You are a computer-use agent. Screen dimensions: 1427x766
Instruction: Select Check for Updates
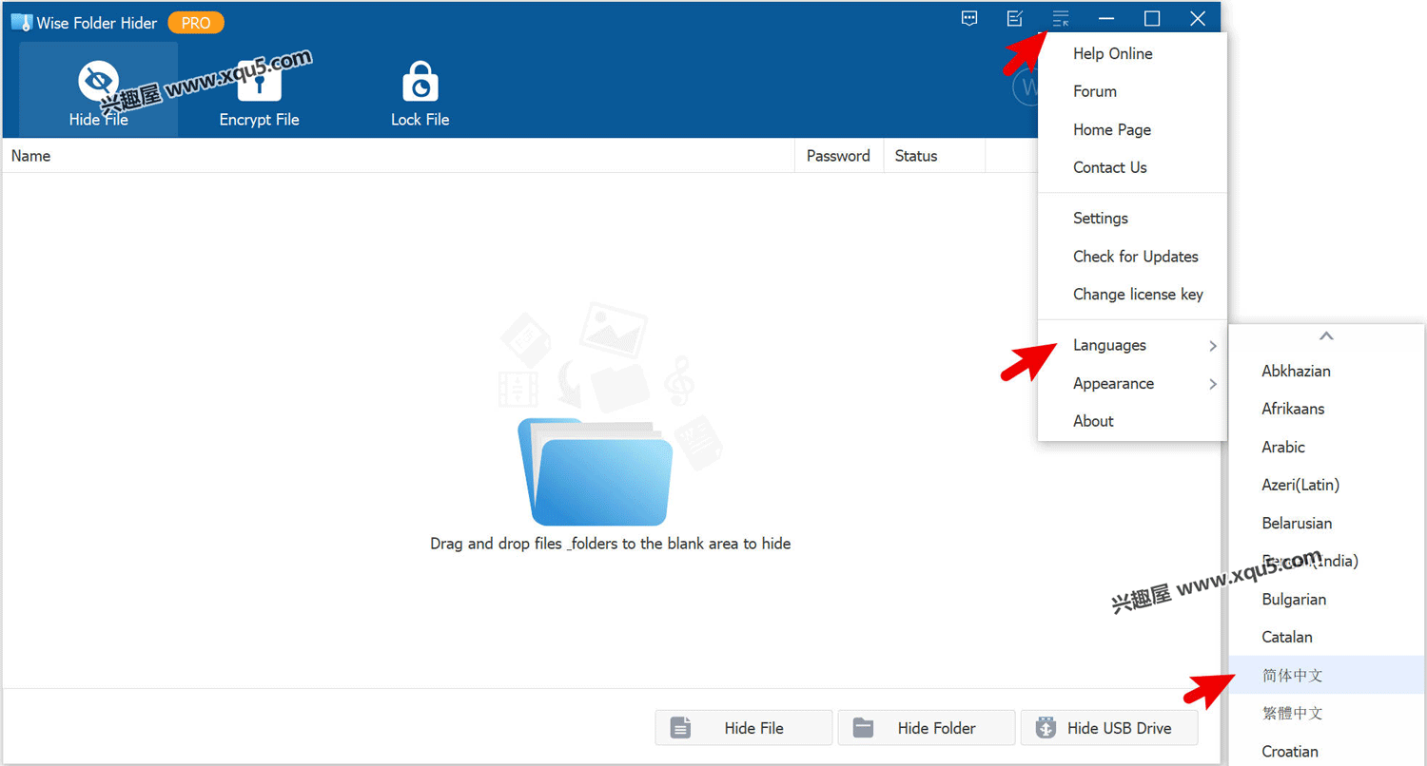1132,256
